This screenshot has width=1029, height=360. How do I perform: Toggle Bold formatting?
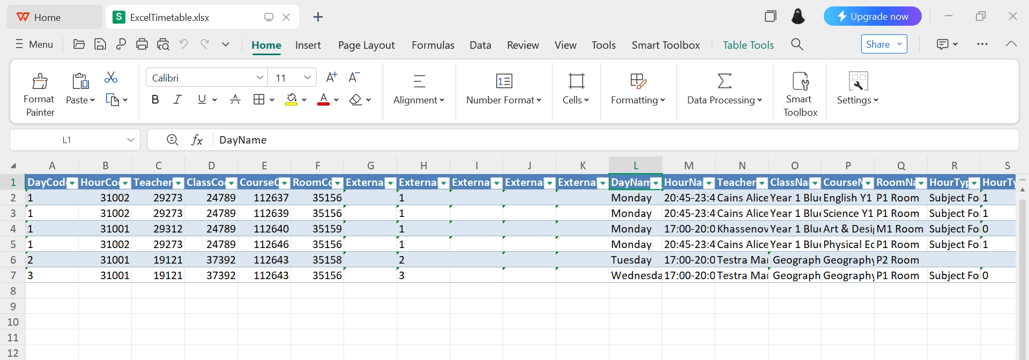tap(155, 100)
